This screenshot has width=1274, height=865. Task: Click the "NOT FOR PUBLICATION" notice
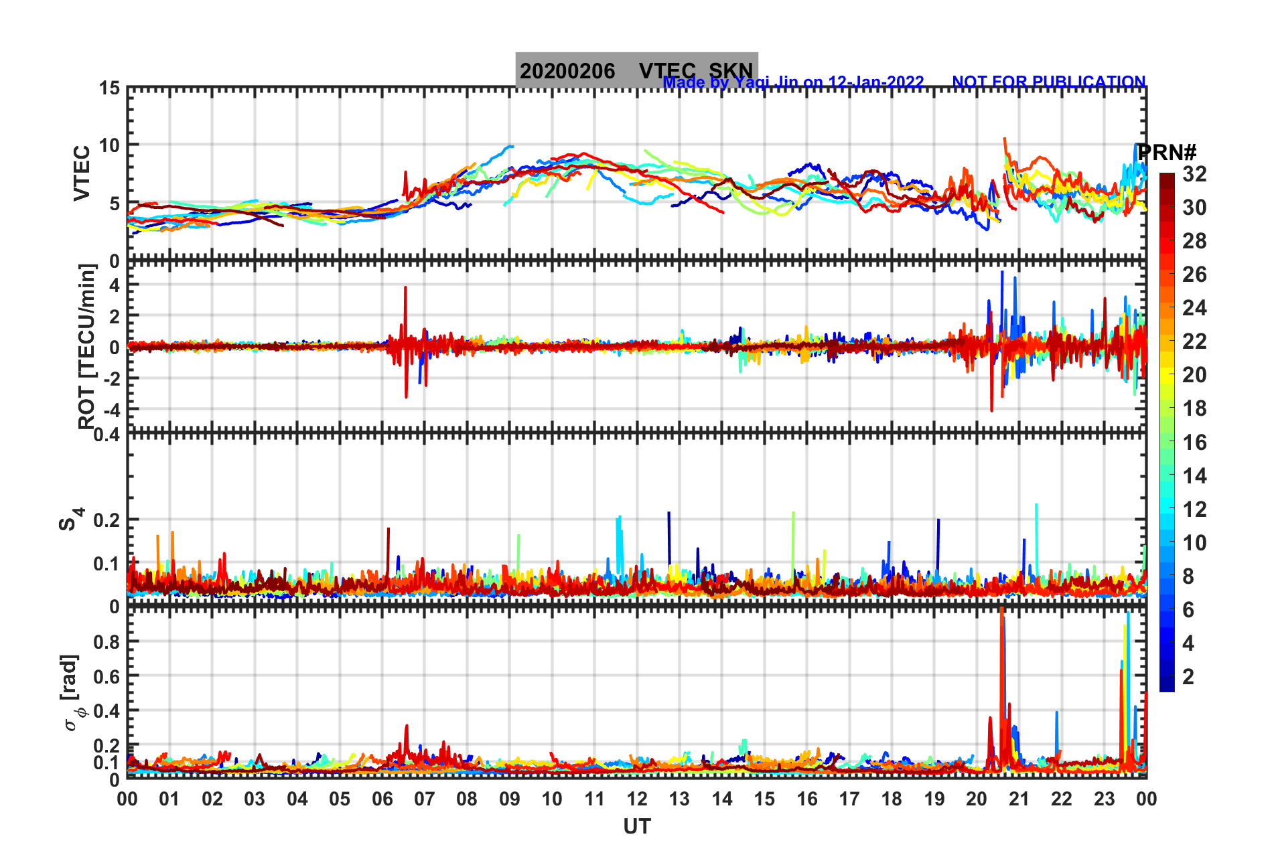[1048, 82]
